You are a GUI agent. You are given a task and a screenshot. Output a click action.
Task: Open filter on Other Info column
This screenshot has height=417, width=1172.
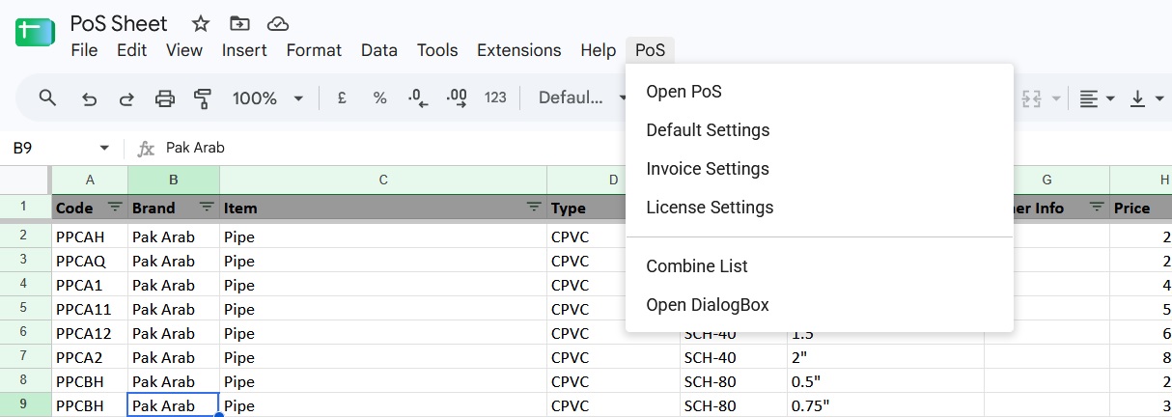(1097, 208)
